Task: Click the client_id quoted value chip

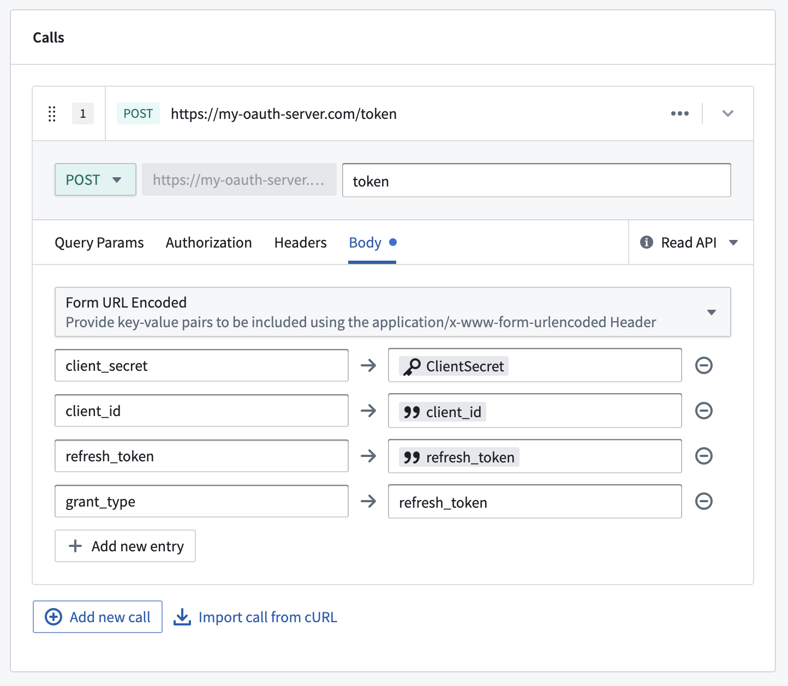Action: [443, 412]
